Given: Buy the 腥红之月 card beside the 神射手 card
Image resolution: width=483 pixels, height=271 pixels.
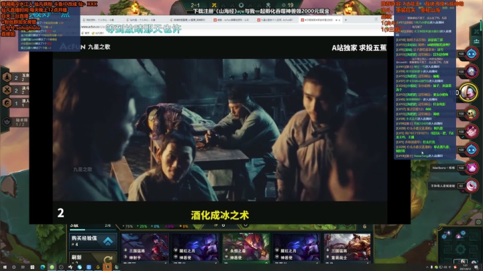Looking at the screenshot, I should coord(195,248).
